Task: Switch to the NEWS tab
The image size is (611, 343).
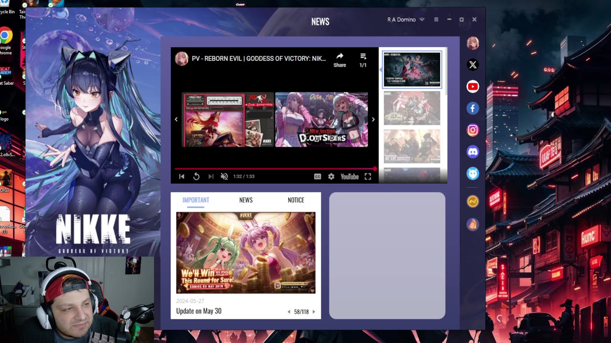Action: pyautogui.click(x=246, y=200)
